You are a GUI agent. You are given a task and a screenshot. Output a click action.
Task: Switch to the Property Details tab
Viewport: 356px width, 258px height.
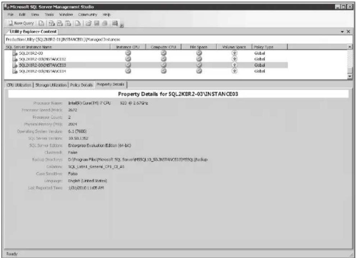point(110,85)
